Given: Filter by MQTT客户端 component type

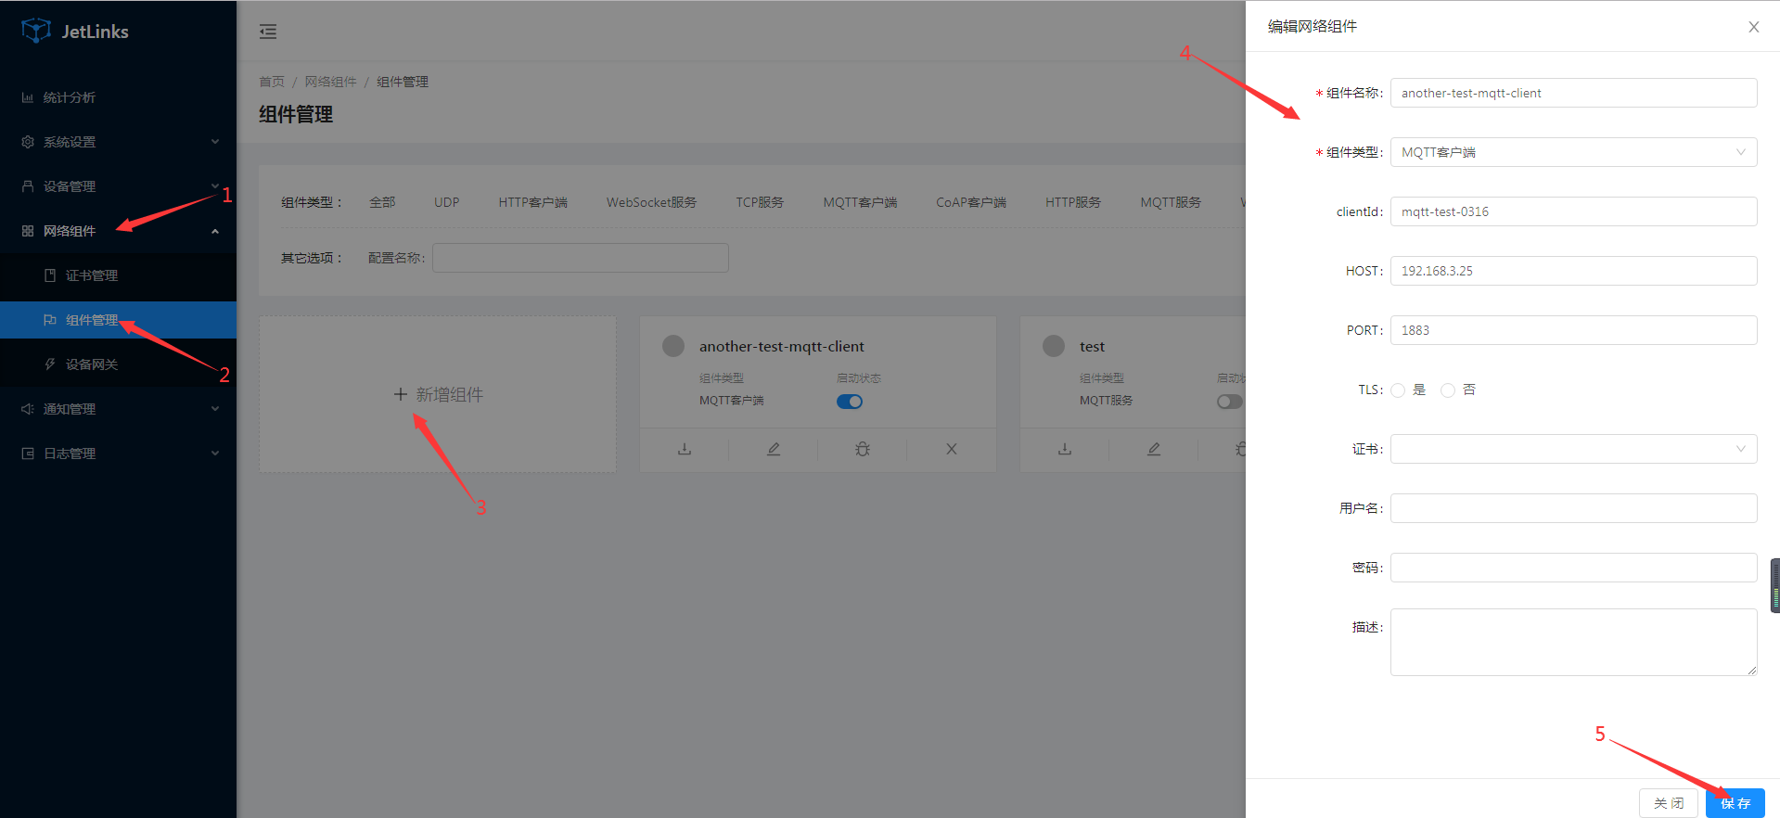Looking at the screenshot, I should click(860, 202).
